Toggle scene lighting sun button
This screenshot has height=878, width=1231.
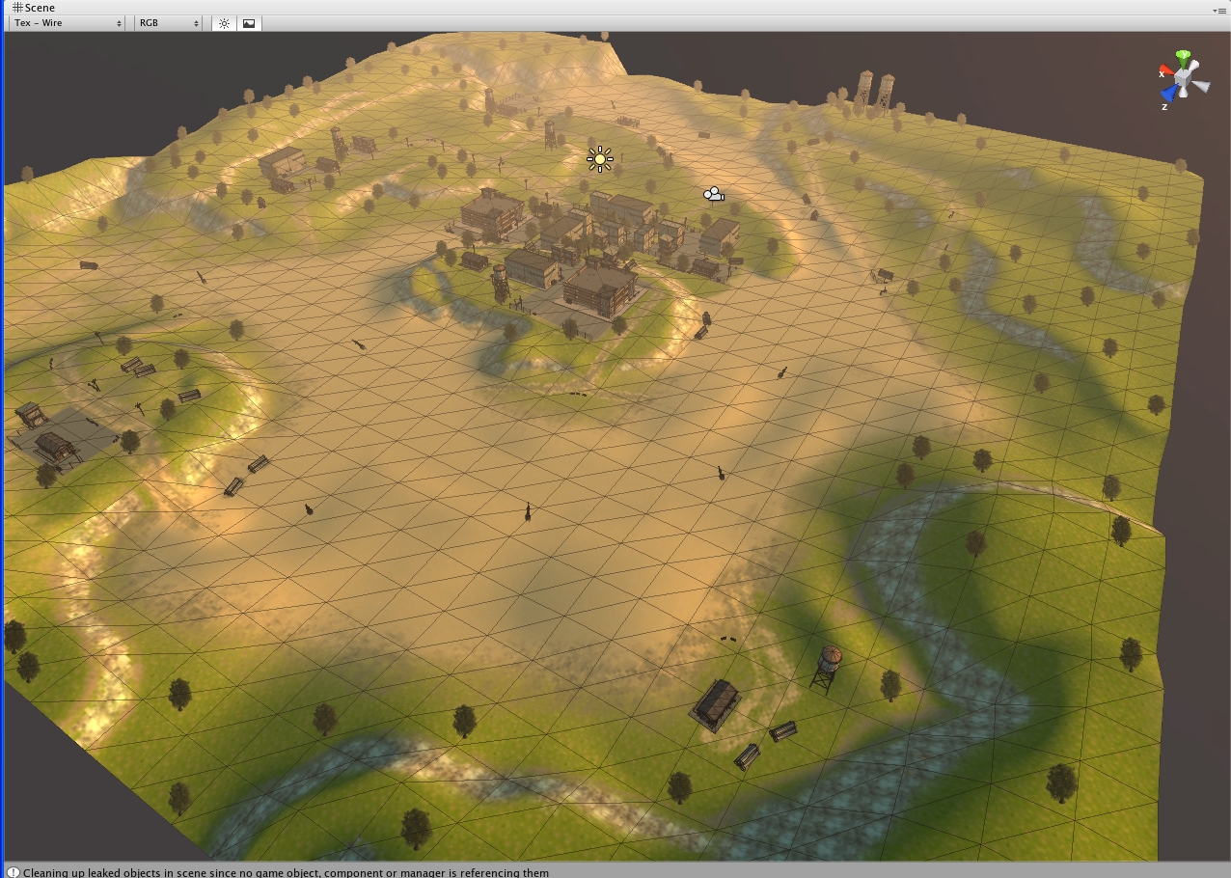(x=224, y=23)
